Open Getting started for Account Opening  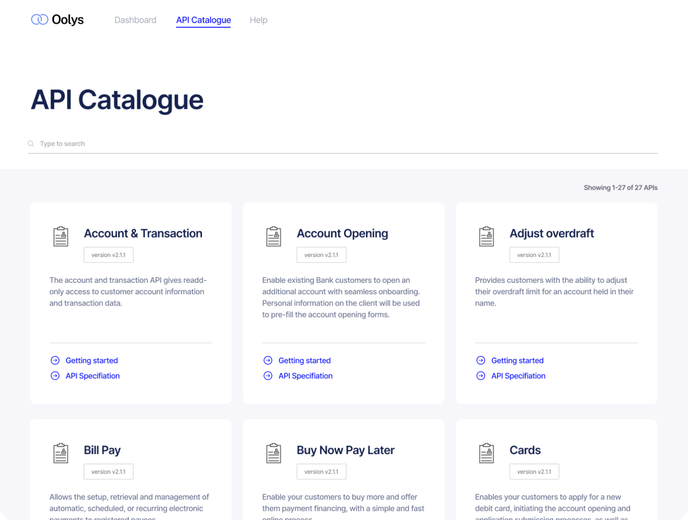click(x=305, y=360)
